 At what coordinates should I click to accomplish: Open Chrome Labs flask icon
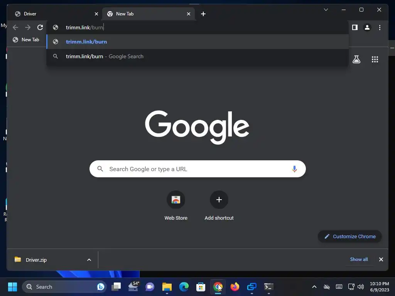[x=356, y=59]
